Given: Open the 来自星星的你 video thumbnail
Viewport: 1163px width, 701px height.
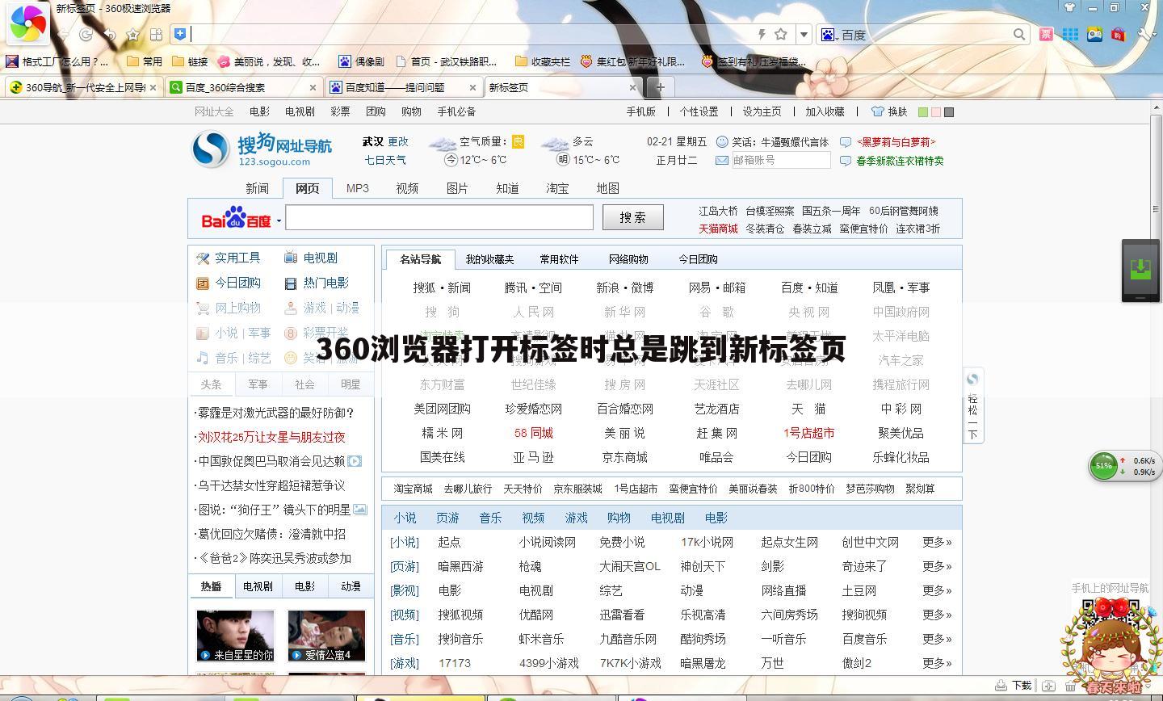Looking at the screenshot, I should 235,636.
